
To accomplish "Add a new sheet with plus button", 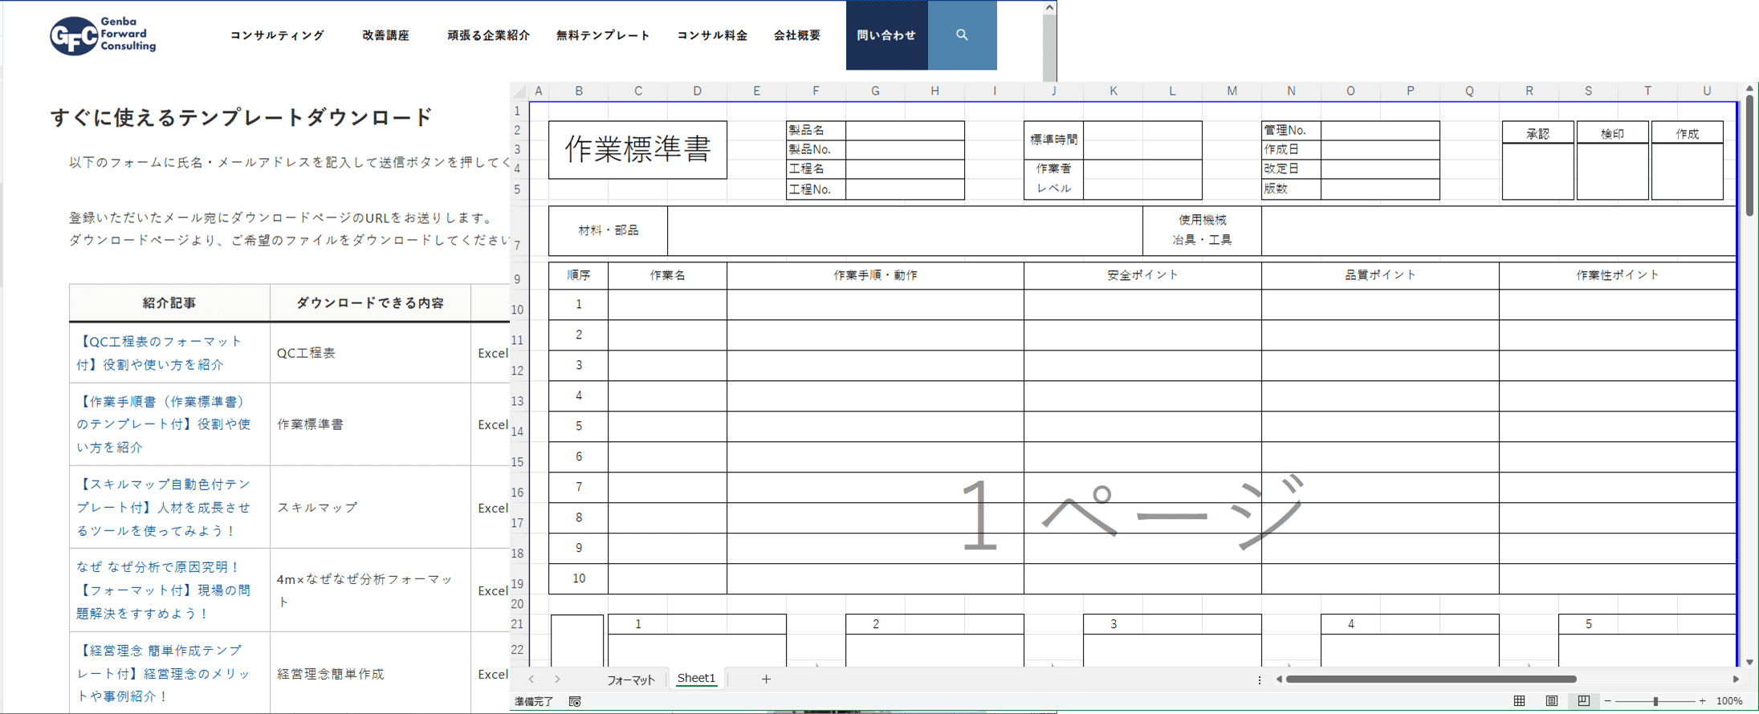I will (x=766, y=679).
